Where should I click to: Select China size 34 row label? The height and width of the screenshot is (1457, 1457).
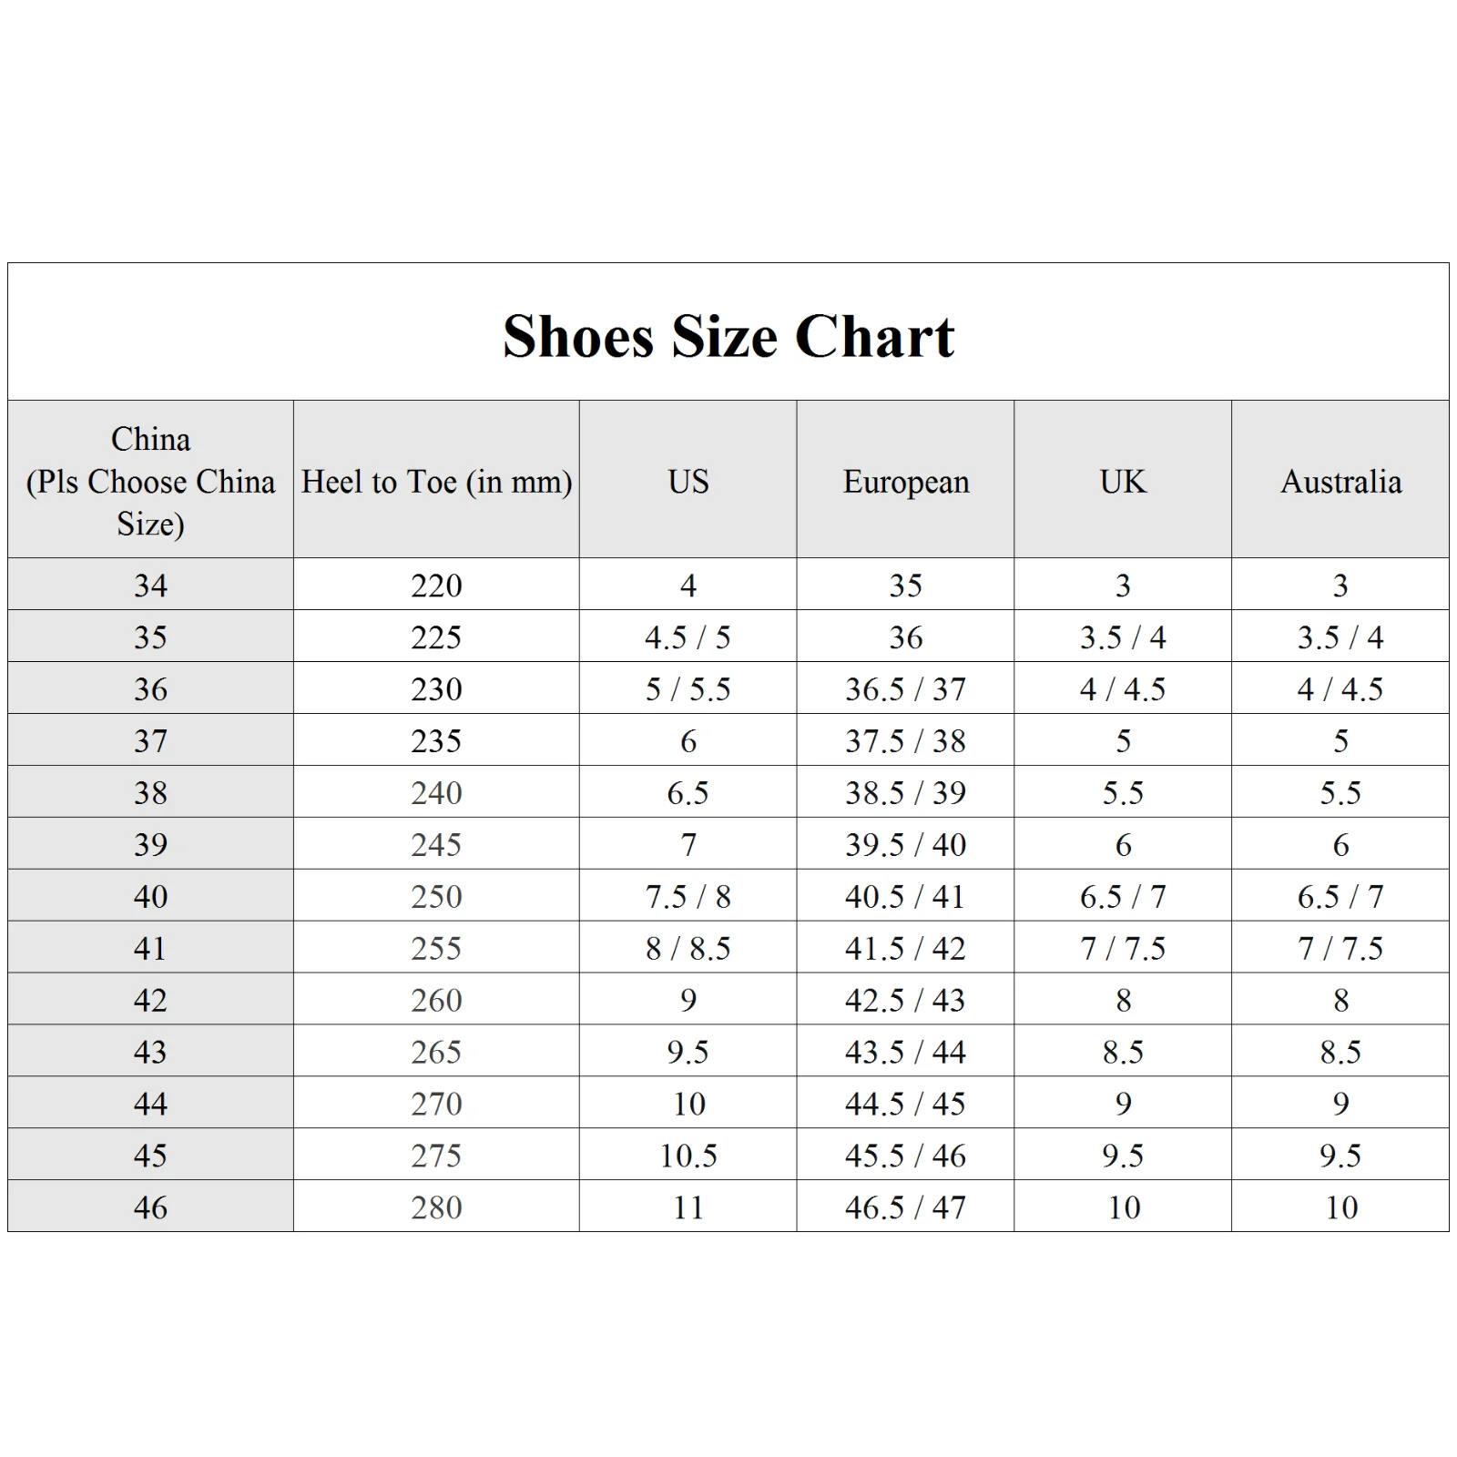click(x=150, y=585)
